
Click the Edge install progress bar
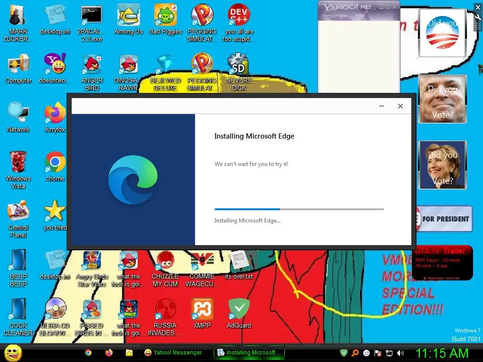coord(299,209)
